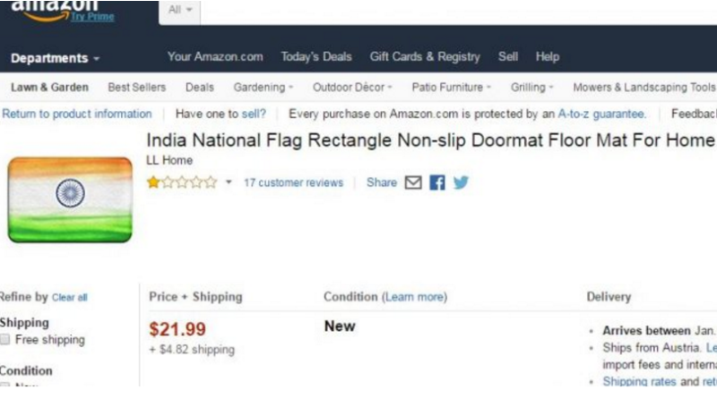The width and height of the screenshot is (717, 398).
Task: Share product on Facebook icon
Action: [437, 182]
